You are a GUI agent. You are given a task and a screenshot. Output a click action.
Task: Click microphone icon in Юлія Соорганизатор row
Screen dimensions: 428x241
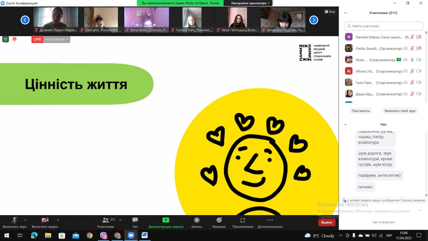click(x=412, y=60)
